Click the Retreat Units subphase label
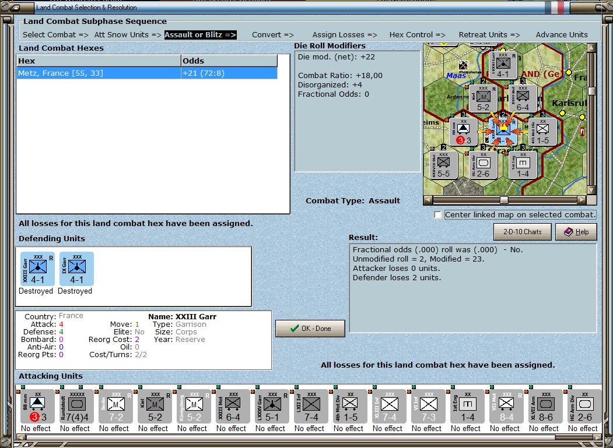The width and height of the screenshot is (613, 448). coord(489,35)
